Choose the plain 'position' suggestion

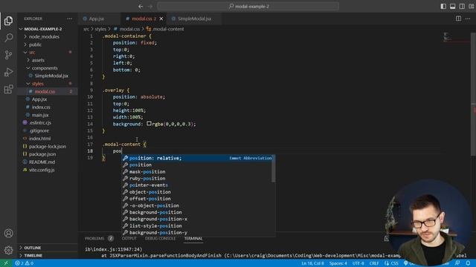pos(196,165)
